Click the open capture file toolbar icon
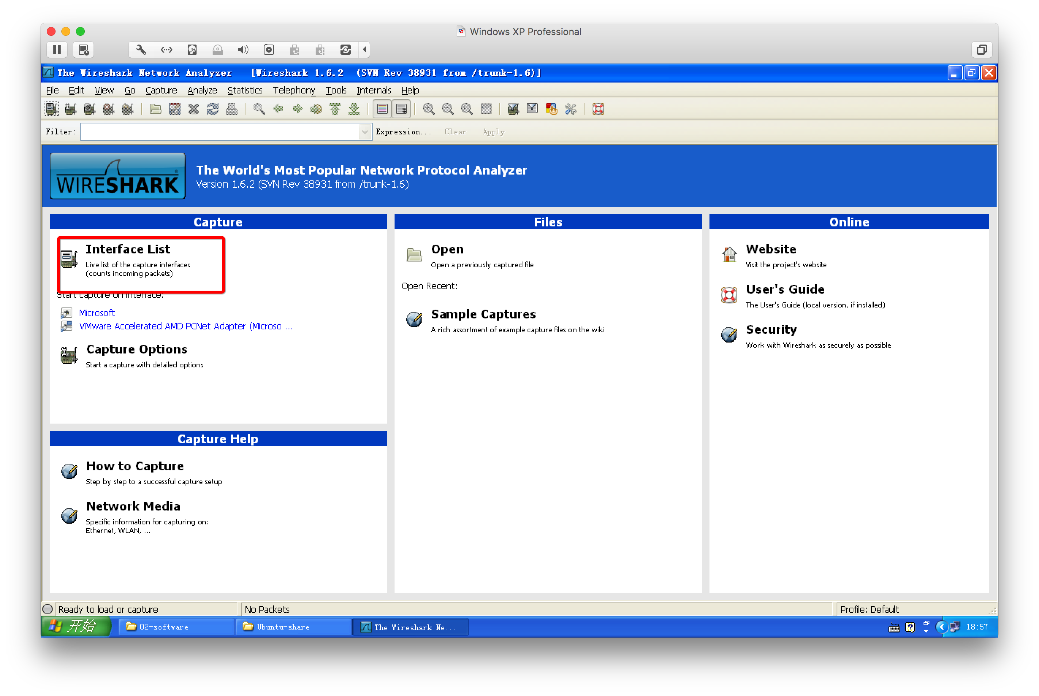The height and width of the screenshot is (696, 1039). [x=155, y=109]
